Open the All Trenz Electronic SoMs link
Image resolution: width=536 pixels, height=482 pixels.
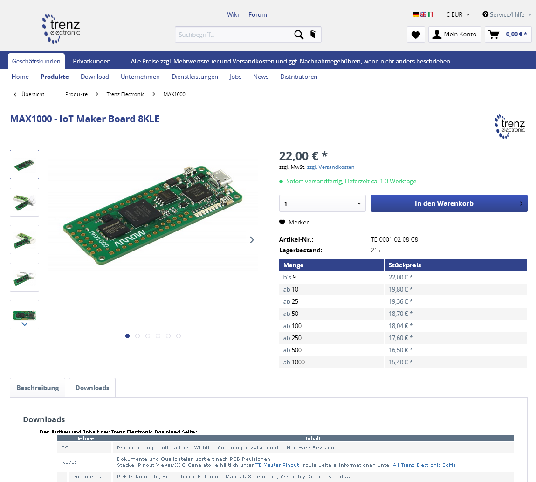[x=424, y=465]
